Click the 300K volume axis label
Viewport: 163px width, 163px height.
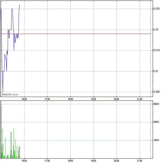pyautogui.click(x=156, y=104)
